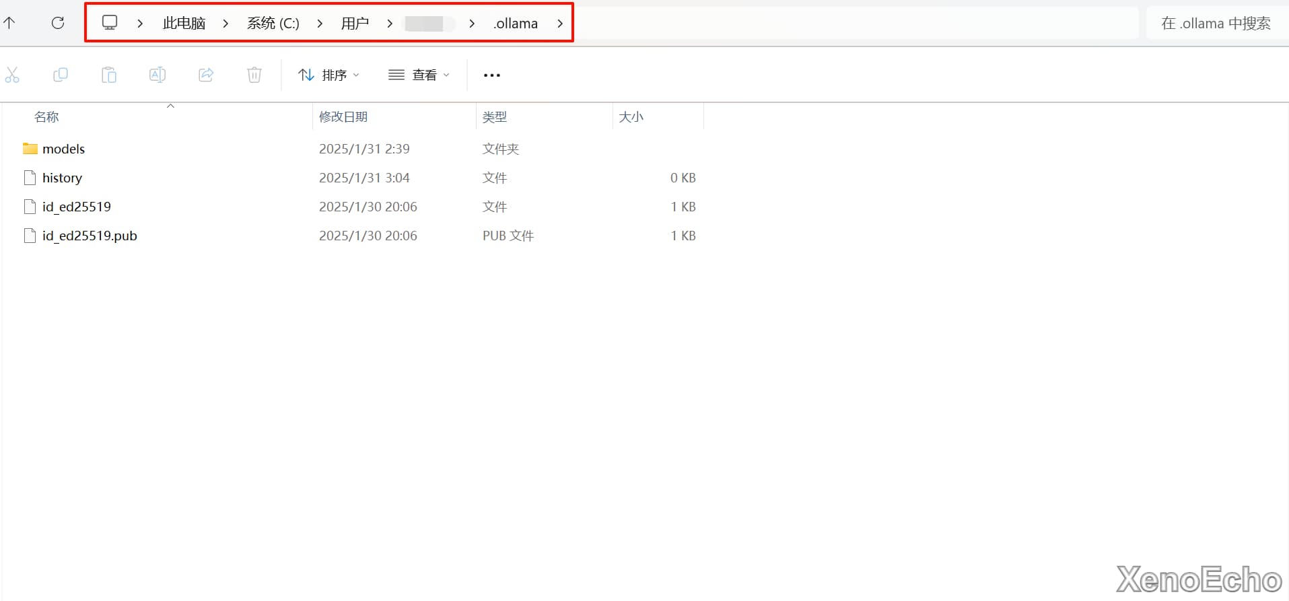Click the 在 .ollama 中搜索 search box

(x=1215, y=24)
